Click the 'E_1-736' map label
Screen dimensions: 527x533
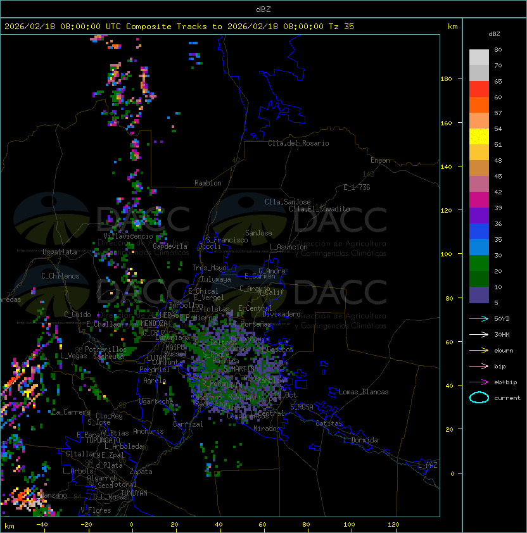[357, 187]
